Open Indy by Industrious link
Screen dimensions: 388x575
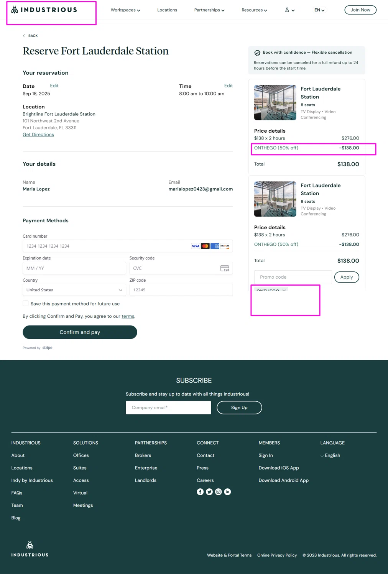pyautogui.click(x=32, y=480)
